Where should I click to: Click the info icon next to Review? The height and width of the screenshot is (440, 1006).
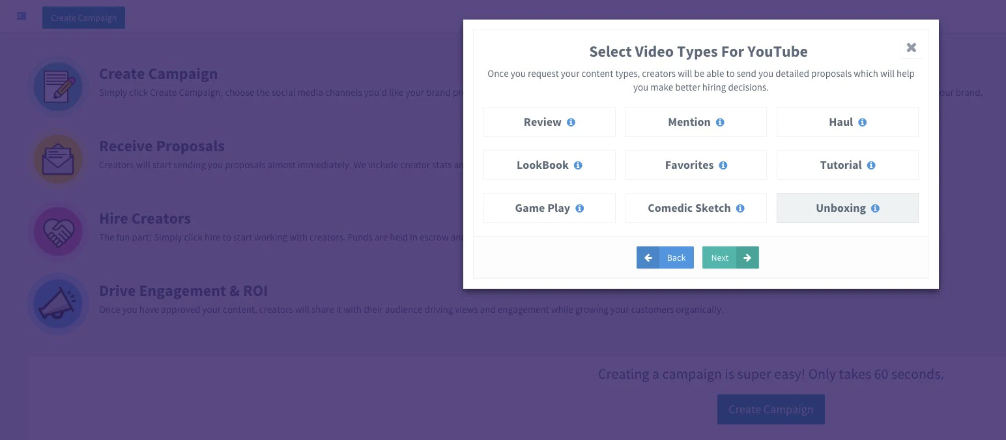571,123
